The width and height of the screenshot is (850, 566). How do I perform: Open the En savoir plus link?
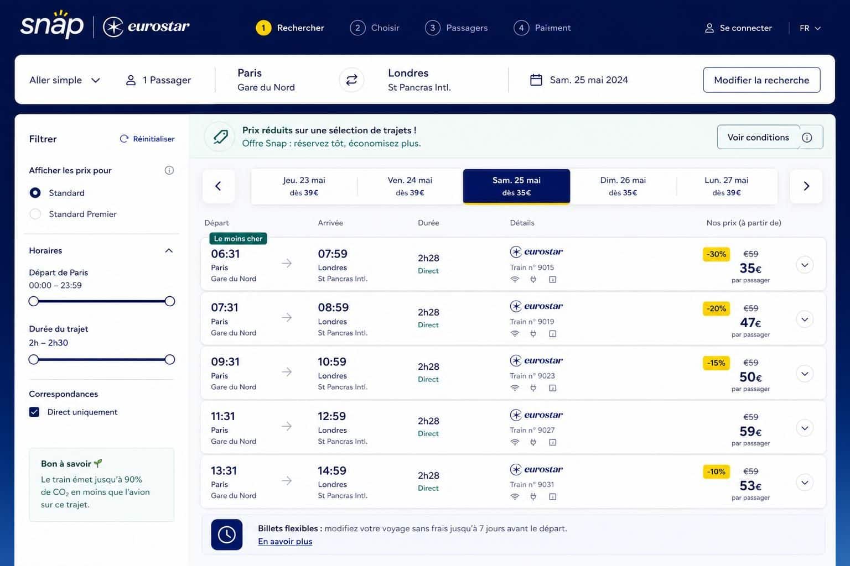coord(285,542)
